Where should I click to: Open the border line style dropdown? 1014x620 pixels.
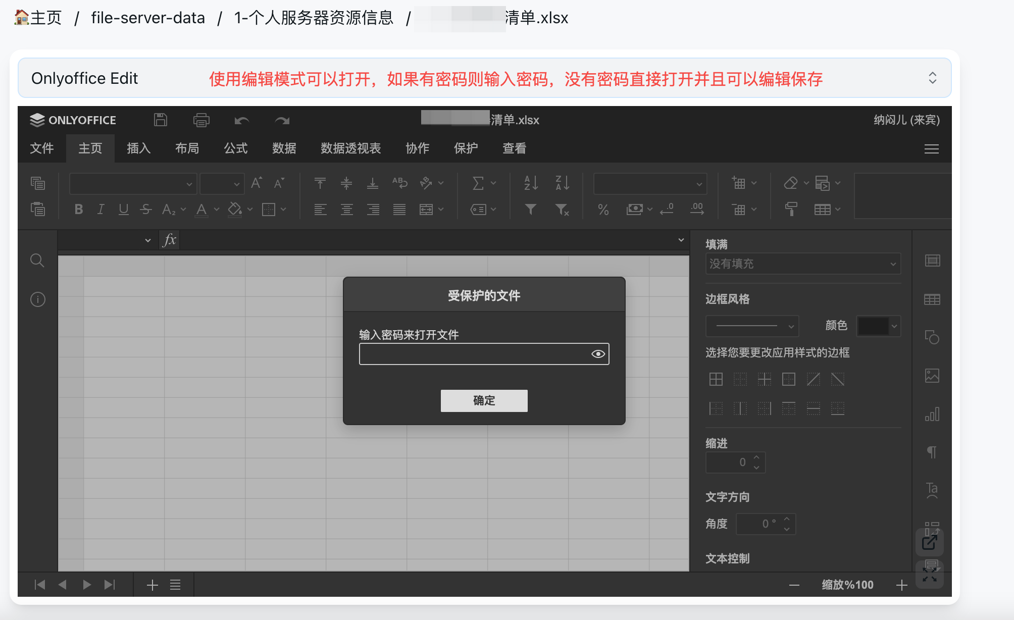click(752, 326)
